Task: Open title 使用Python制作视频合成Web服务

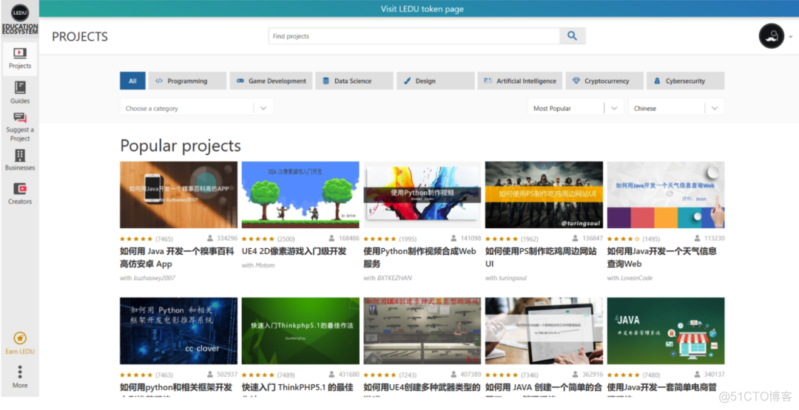Action: [419, 257]
